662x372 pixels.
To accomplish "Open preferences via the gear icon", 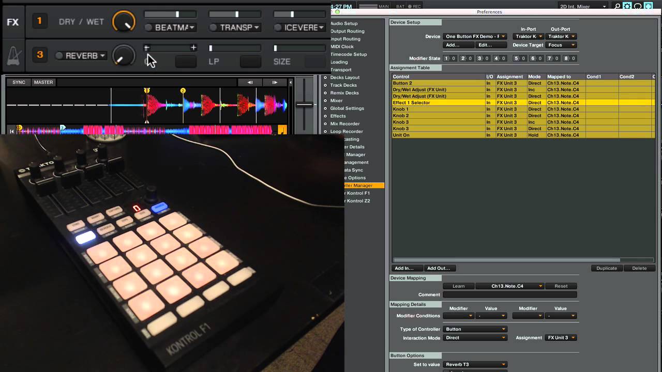I will 627,6.
